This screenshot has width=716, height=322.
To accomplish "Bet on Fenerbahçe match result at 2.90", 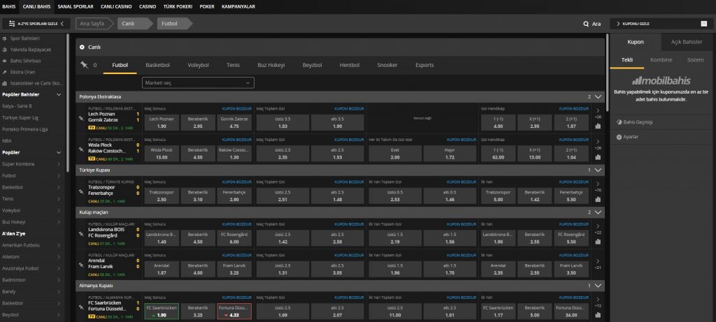I will (234, 196).
